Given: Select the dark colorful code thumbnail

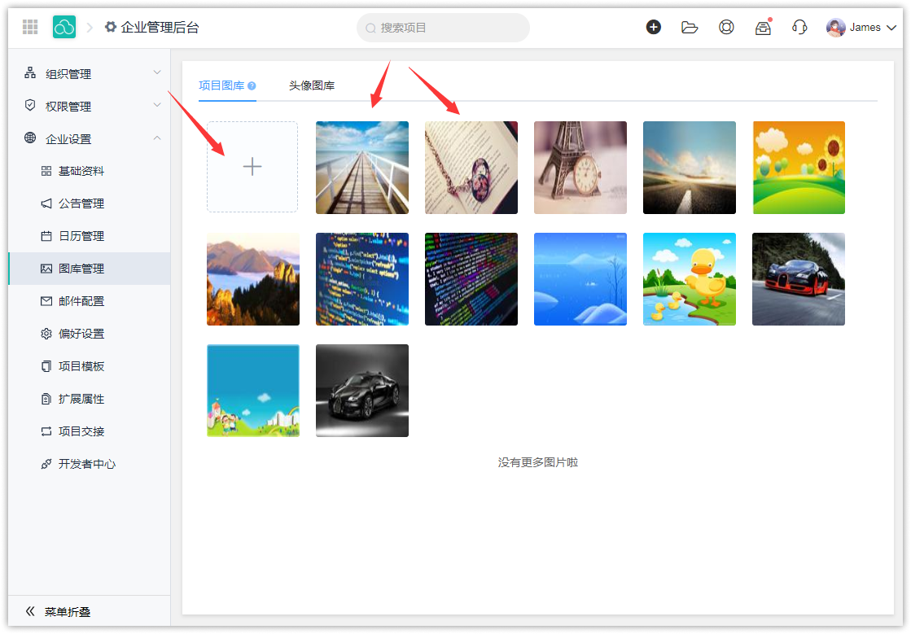Looking at the screenshot, I should pyautogui.click(x=471, y=278).
